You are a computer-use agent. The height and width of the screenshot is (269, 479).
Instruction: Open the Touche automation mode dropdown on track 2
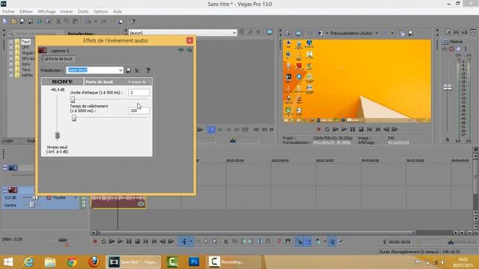click(x=75, y=197)
